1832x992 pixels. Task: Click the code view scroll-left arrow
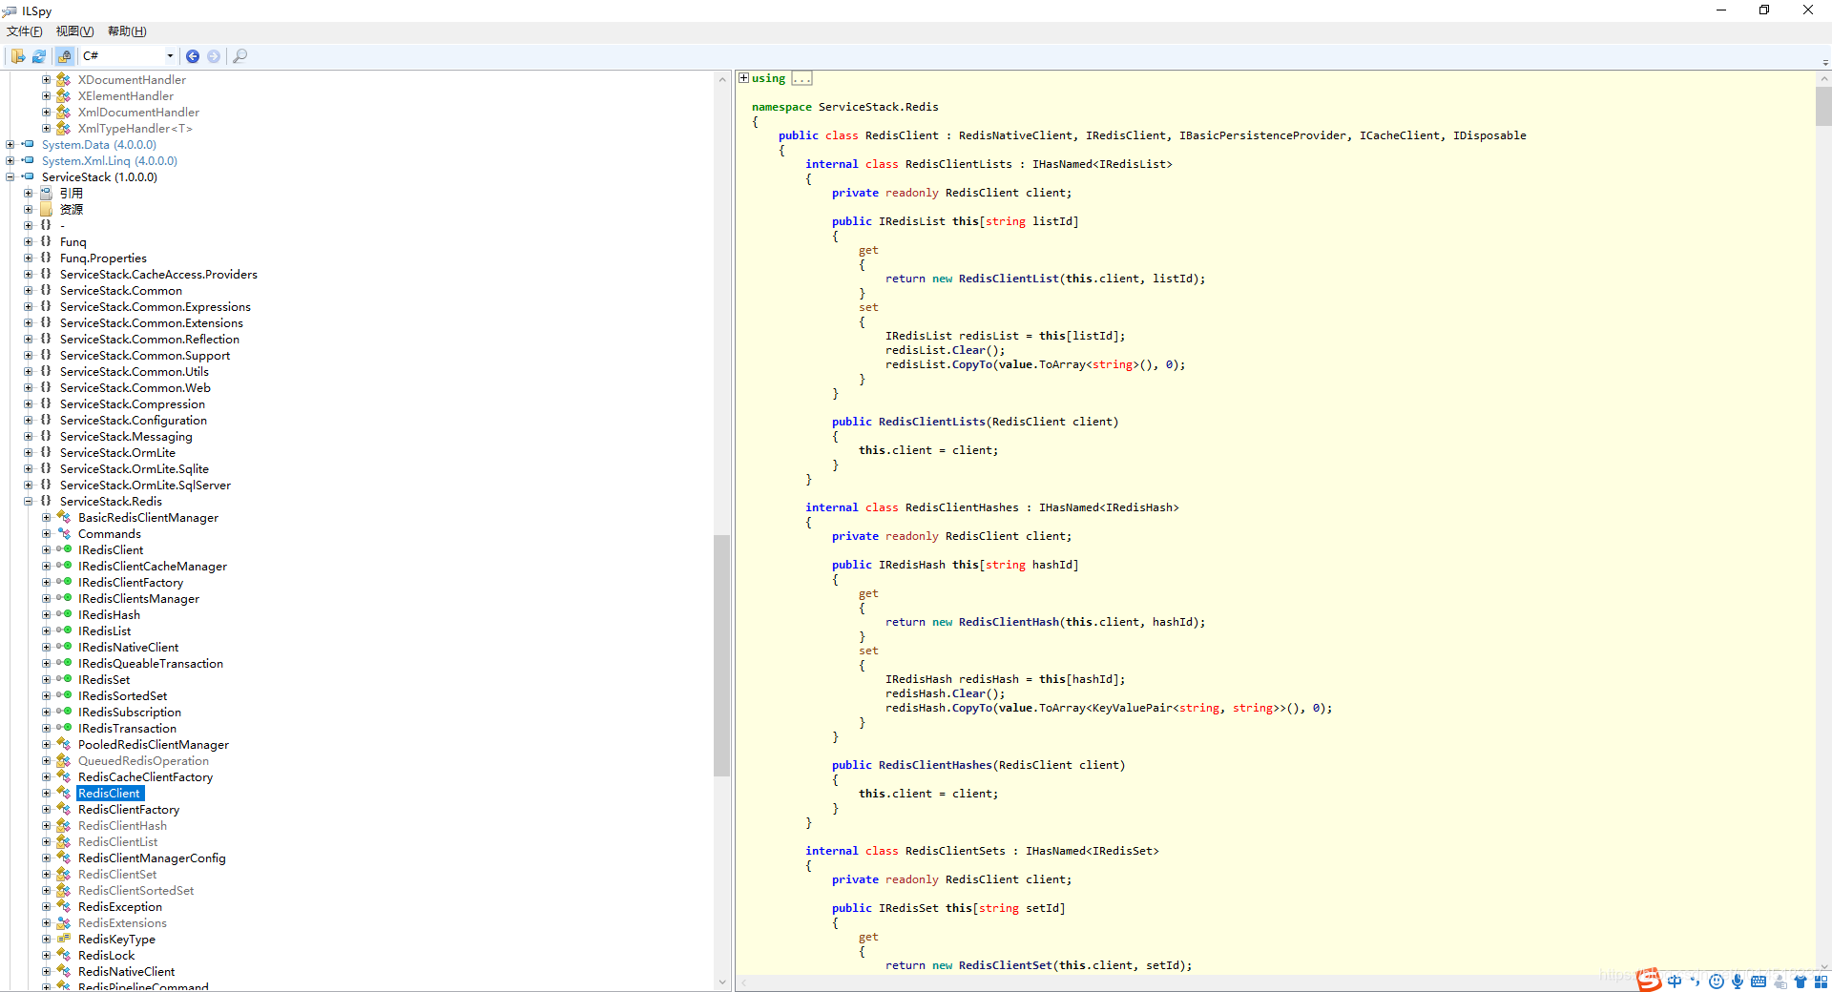click(744, 982)
